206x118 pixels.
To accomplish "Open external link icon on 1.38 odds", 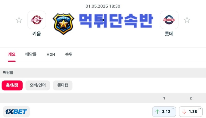I will coord(200,109).
